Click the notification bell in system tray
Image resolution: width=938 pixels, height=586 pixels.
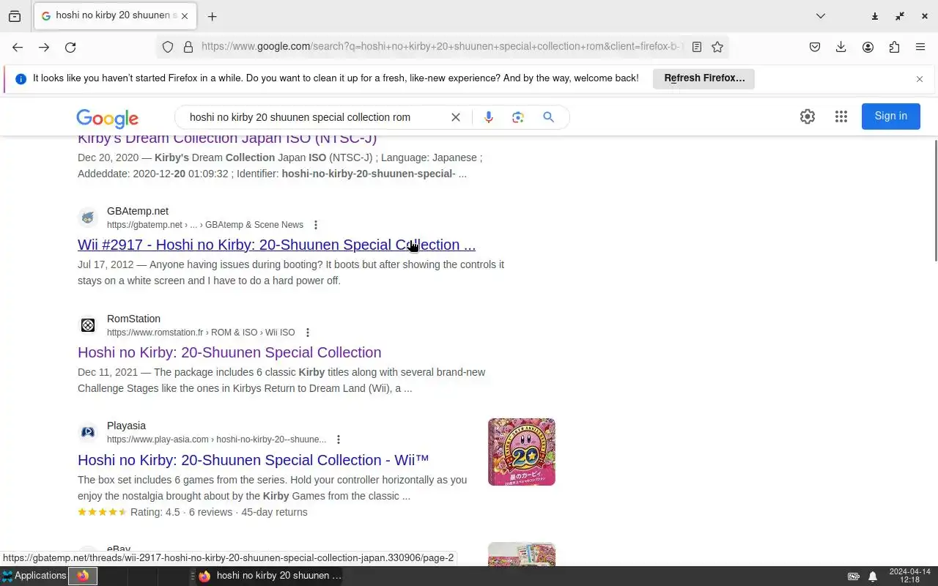[x=873, y=576]
